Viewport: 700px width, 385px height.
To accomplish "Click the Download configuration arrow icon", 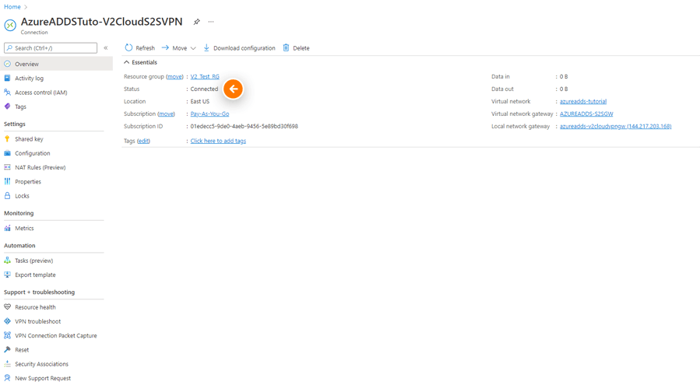I will coord(206,47).
